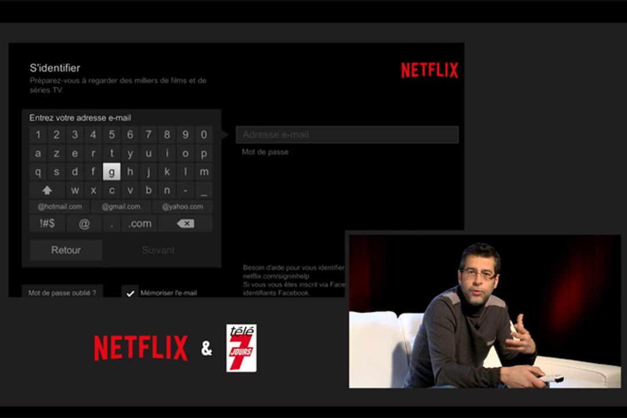Select the Suivant button
This screenshot has height=418, width=627.
pos(158,250)
